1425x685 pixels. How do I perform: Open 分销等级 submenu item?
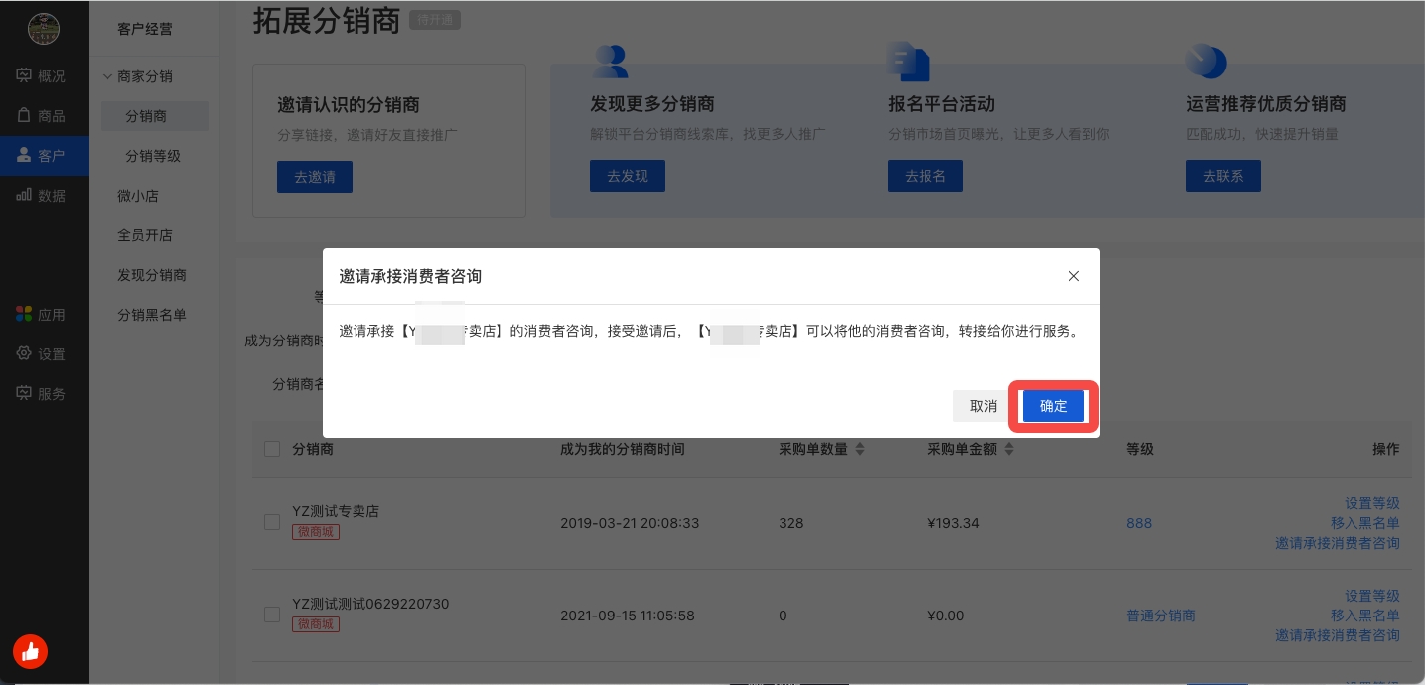click(x=155, y=156)
